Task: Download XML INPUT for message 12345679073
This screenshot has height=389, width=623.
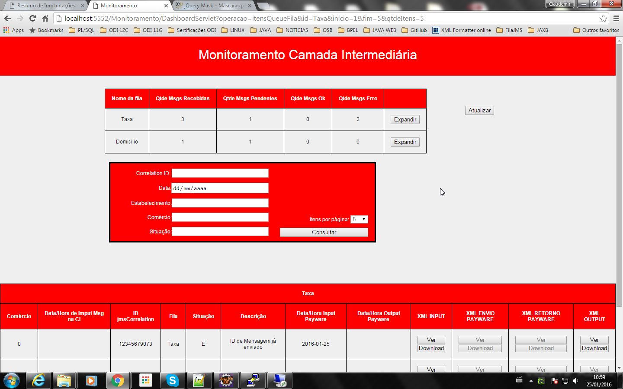Action: tap(431, 348)
